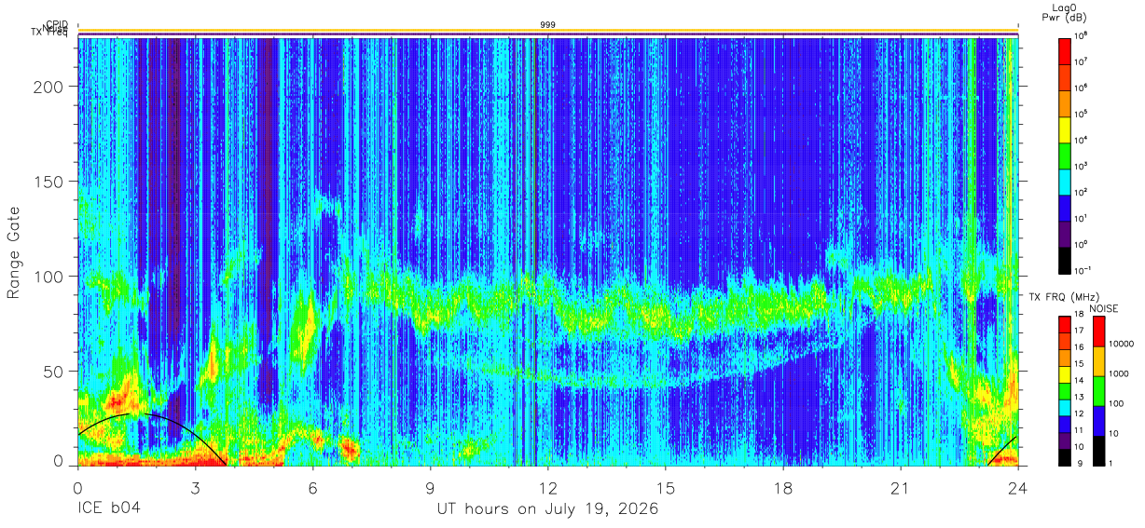Click the 'ICE b04' radar label
1145x528 pixels.
click(108, 509)
